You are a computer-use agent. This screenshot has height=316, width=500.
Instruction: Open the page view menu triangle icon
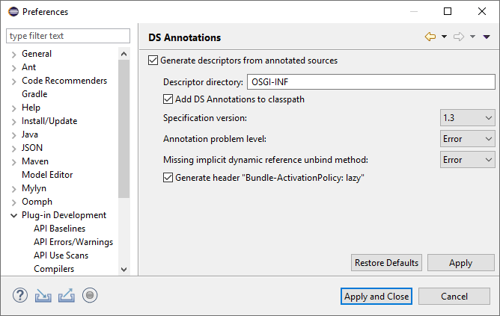tap(487, 37)
